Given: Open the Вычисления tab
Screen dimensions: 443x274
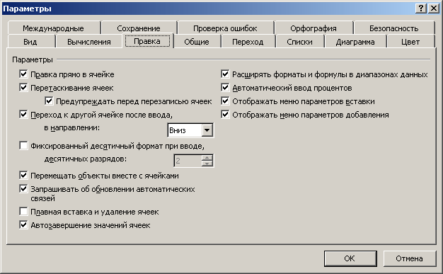Looking at the screenshot, I should 89,42.
